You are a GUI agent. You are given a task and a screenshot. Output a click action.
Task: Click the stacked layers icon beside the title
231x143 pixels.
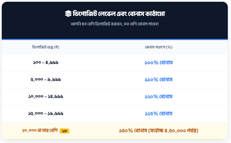pos(68,14)
